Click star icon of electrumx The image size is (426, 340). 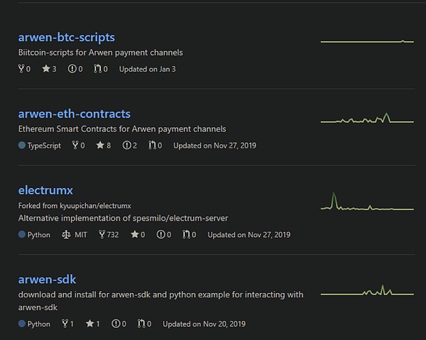pyautogui.click(x=134, y=234)
